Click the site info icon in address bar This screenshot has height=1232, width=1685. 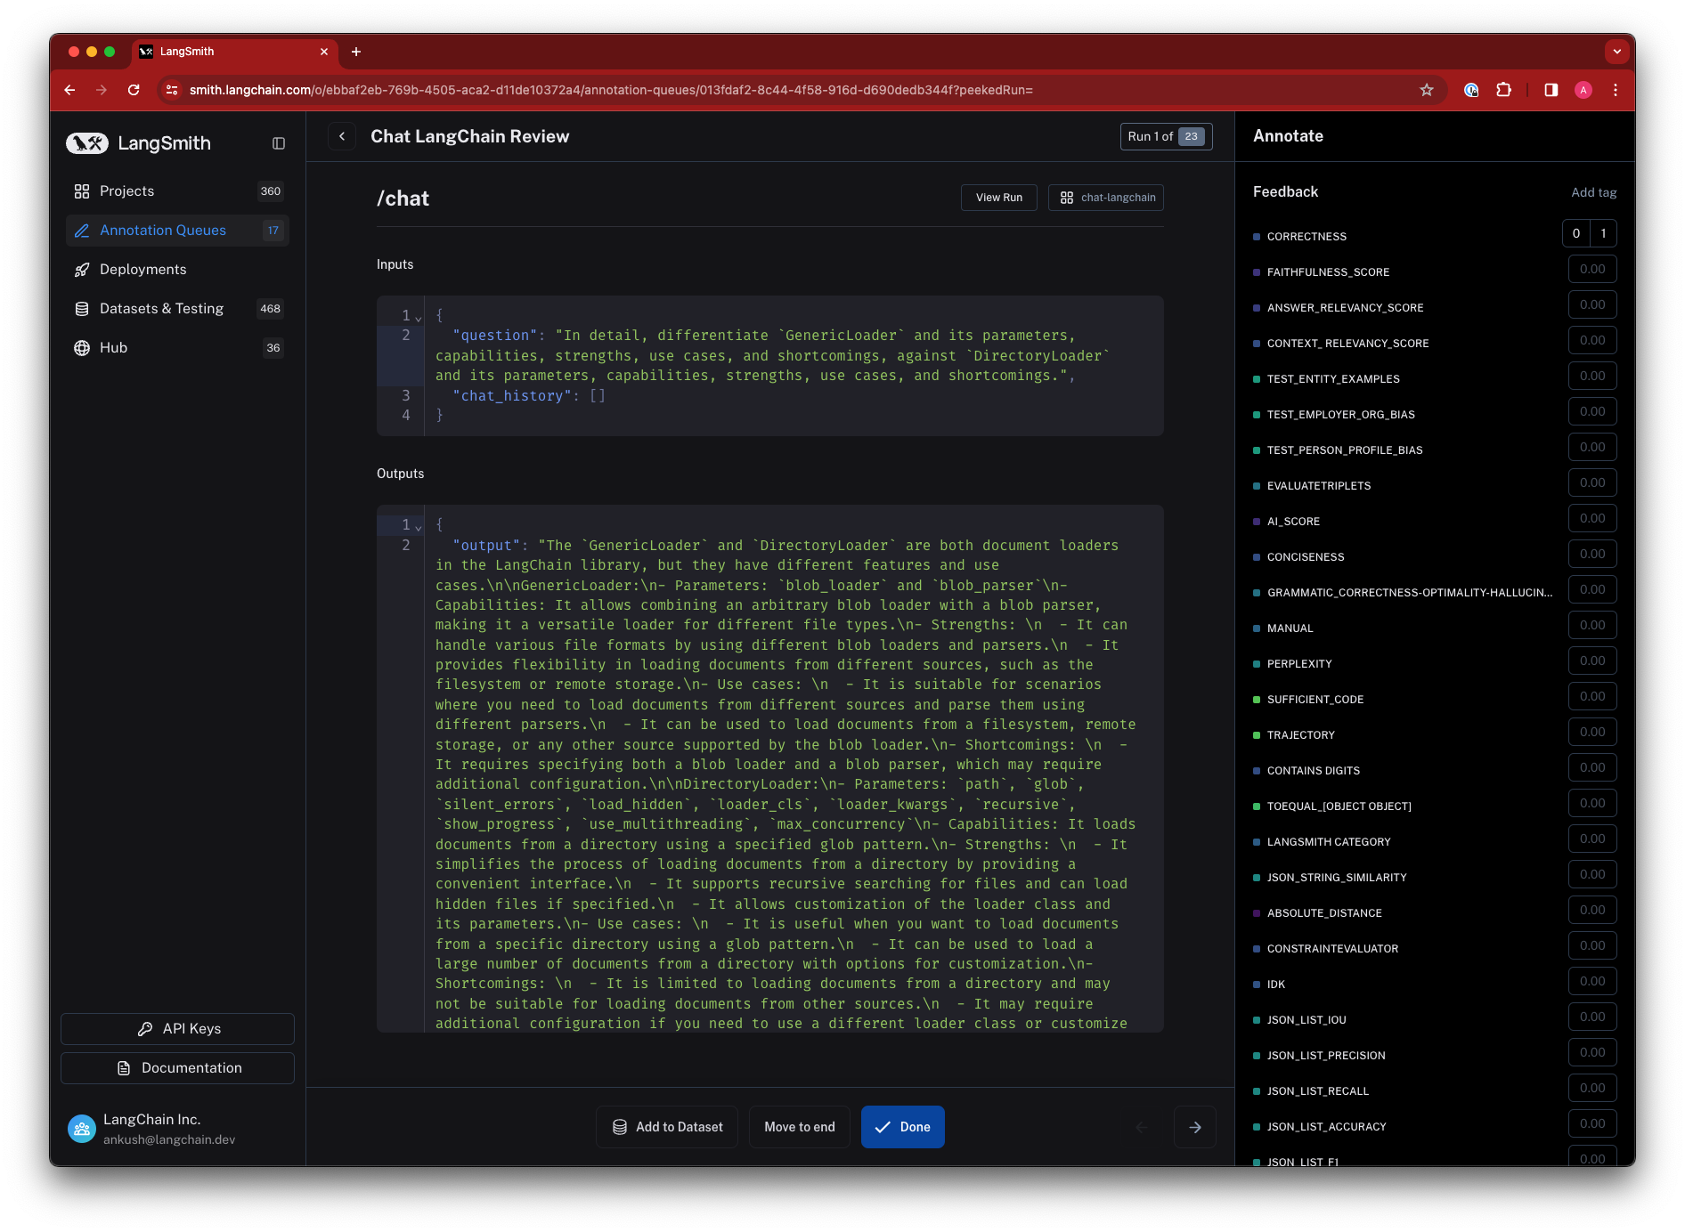[x=173, y=90]
